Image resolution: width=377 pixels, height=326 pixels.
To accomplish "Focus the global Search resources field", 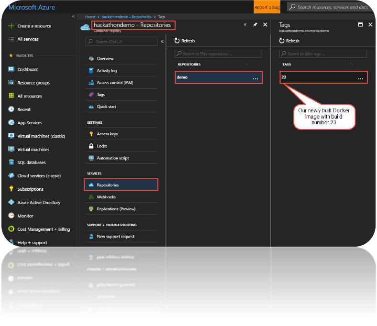I will click(331, 7).
